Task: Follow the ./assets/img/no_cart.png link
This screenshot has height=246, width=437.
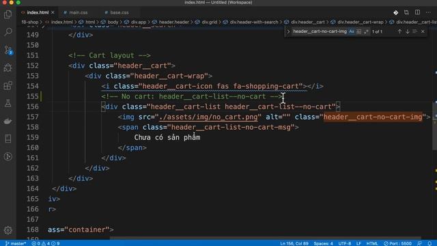Action: tap(208, 117)
